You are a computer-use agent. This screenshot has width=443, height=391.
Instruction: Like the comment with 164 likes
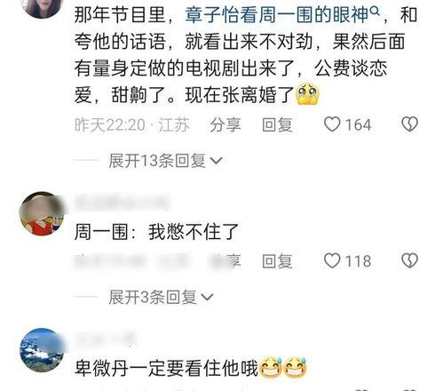pyautogui.click(x=332, y=124)
